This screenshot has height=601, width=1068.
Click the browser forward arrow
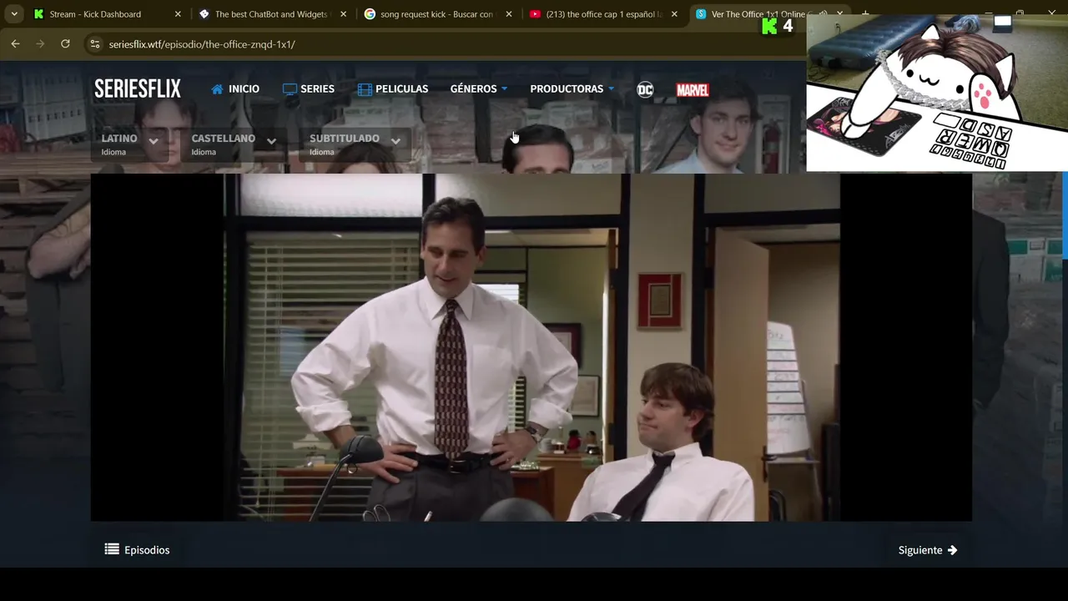(x=40, y=44)
